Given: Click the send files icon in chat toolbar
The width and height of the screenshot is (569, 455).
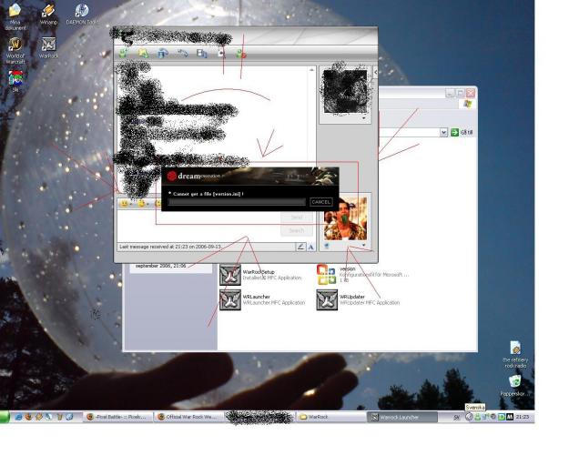Looking at the screenshot, I should pos(144,54).
